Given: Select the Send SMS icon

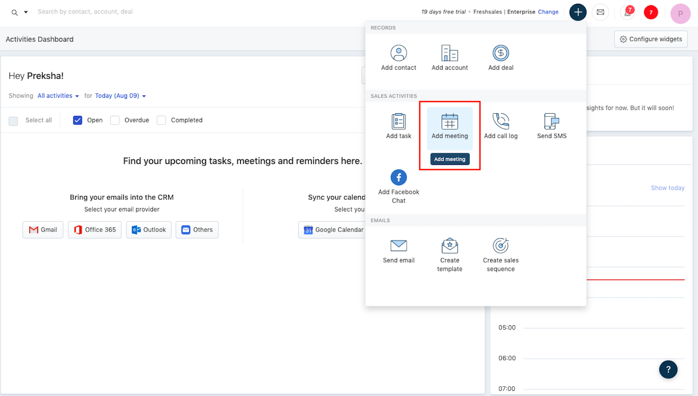Looking at the screenshot, I should [x=551, y=122].
